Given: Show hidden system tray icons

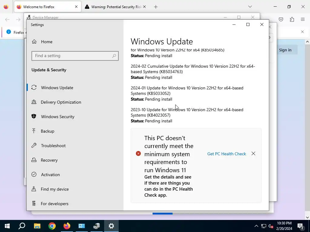Looking at the screenshot, I should coord(256,226).
